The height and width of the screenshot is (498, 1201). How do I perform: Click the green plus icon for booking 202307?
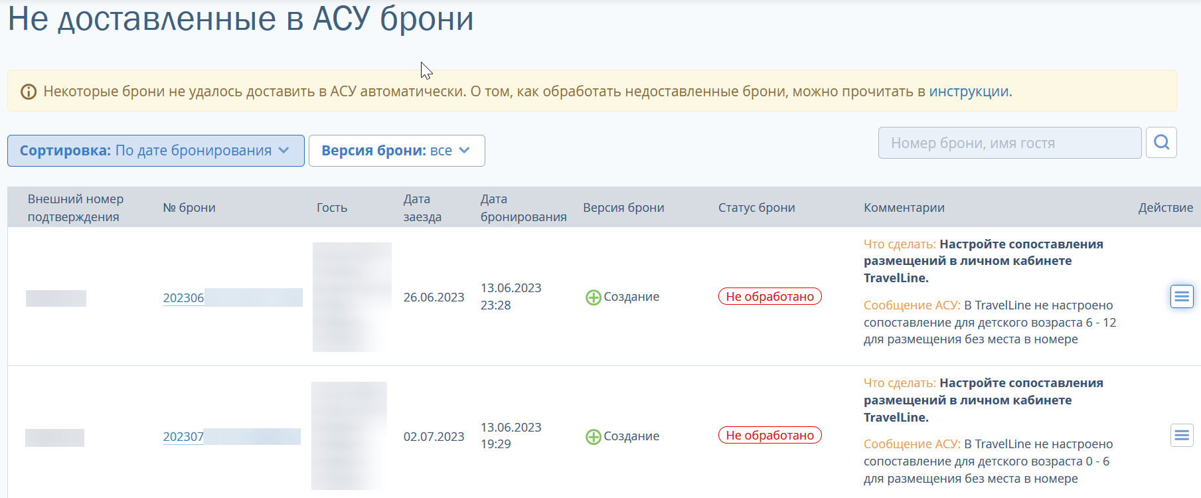[593, 437]
